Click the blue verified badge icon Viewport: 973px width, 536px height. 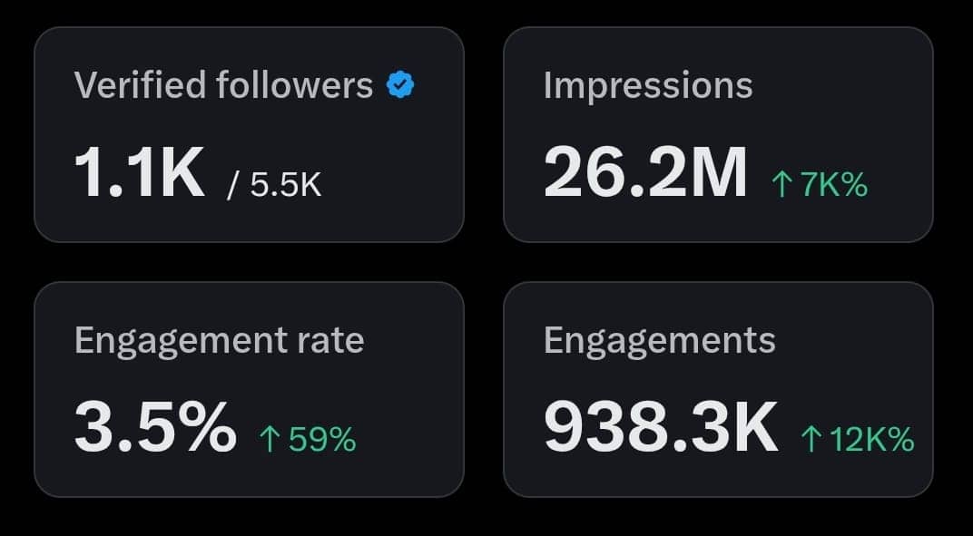(x=400, y=85)
